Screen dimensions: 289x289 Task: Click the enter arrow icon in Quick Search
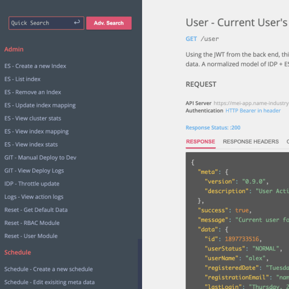[77, 23]
